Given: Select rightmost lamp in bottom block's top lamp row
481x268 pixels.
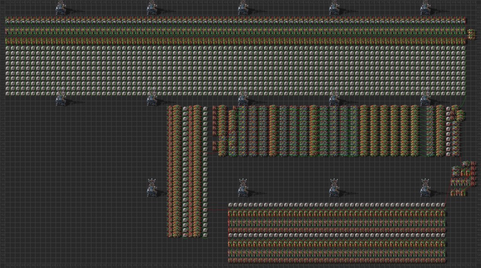Looking at the screenshot, I should 443,205.
